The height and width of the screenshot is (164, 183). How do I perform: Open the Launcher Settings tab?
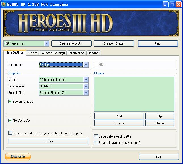click(x=53, y=53)
